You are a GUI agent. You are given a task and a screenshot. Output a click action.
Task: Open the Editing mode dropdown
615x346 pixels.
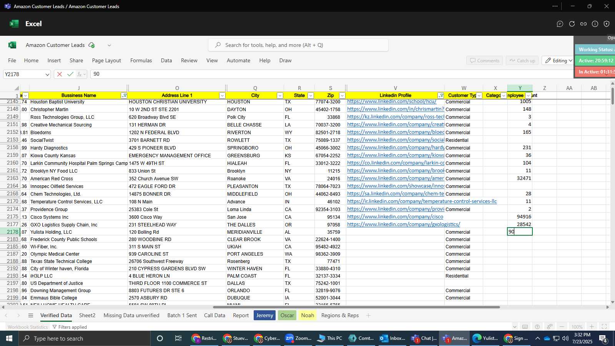[558, 60]
